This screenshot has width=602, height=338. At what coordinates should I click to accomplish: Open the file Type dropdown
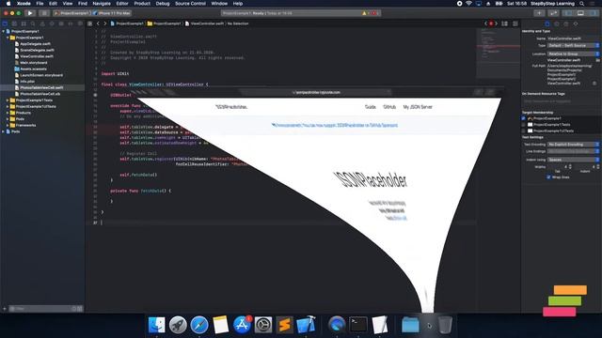click(x=573, y=45)
